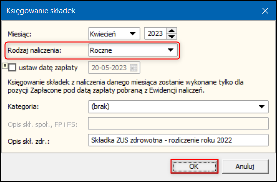This screenshot has height=182, width=277.
Task: Expand the Rodzaj naliczenia dropdown arrow
Action: tap(170, 50)
